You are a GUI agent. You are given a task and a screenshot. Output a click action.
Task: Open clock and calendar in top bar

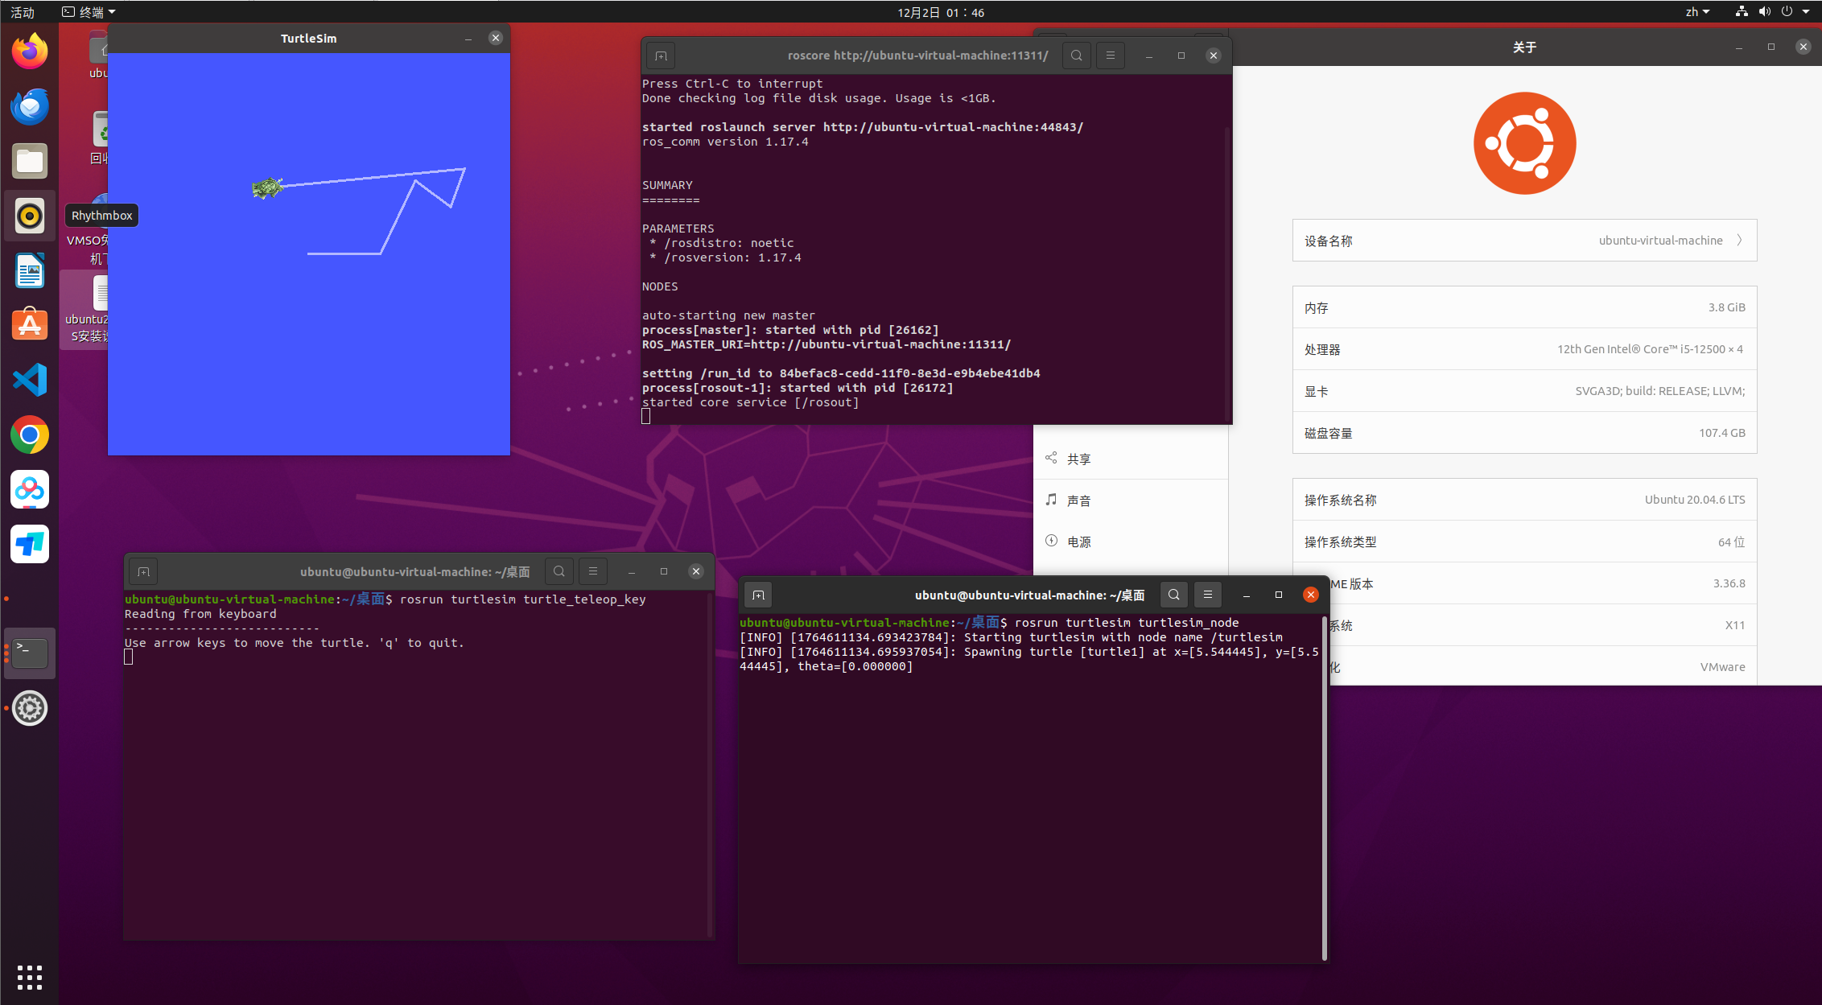[940, 12]
